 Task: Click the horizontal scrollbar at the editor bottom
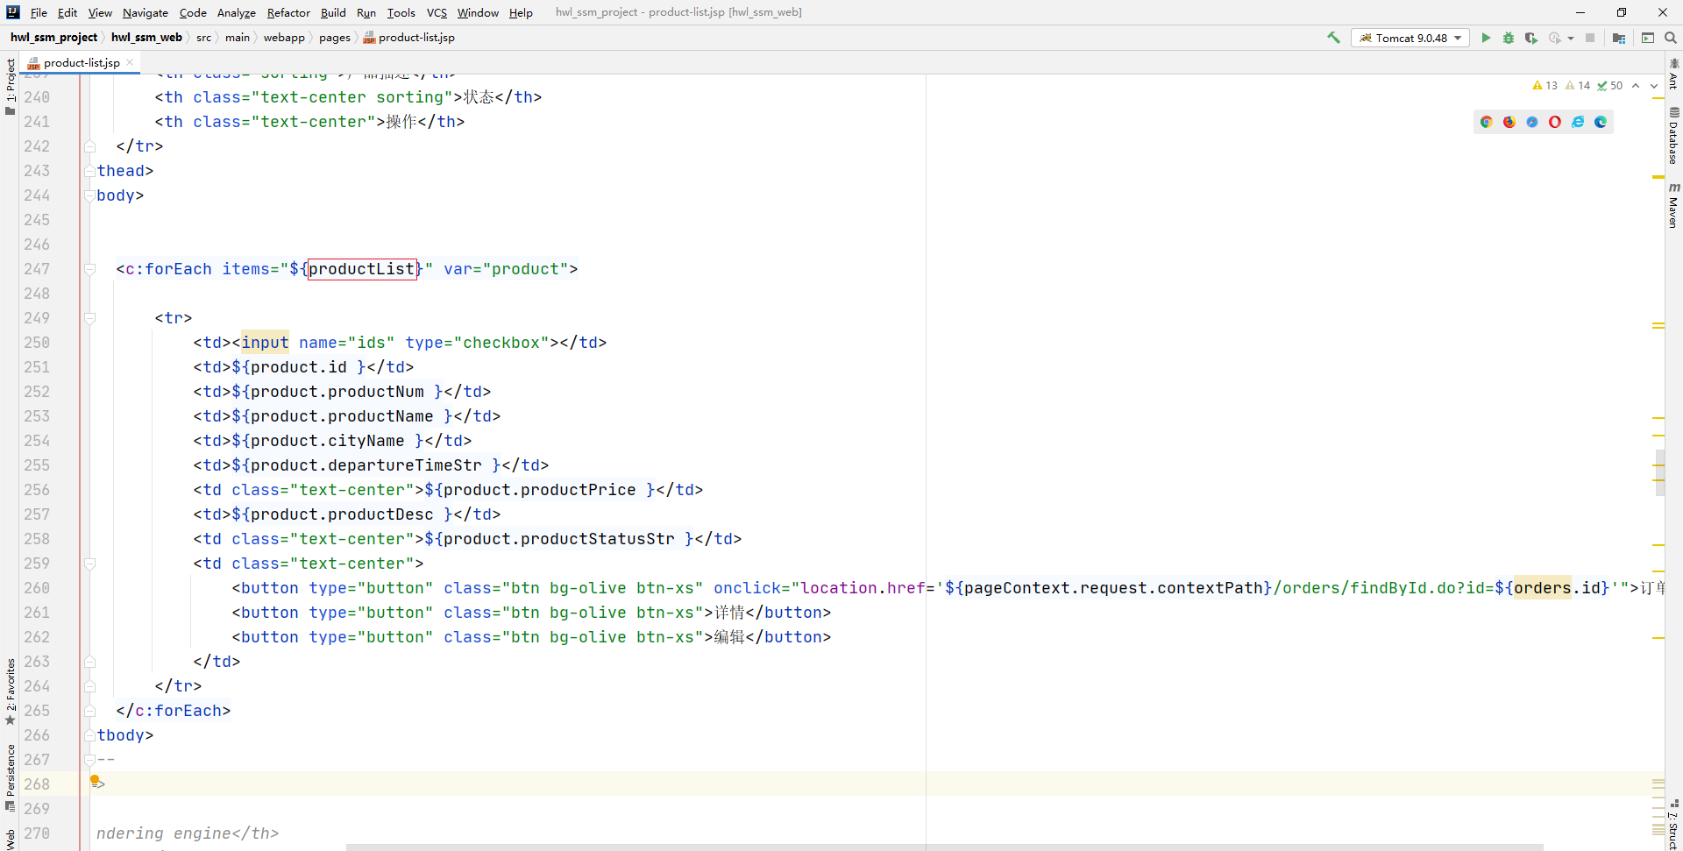[x=944, y=847]
